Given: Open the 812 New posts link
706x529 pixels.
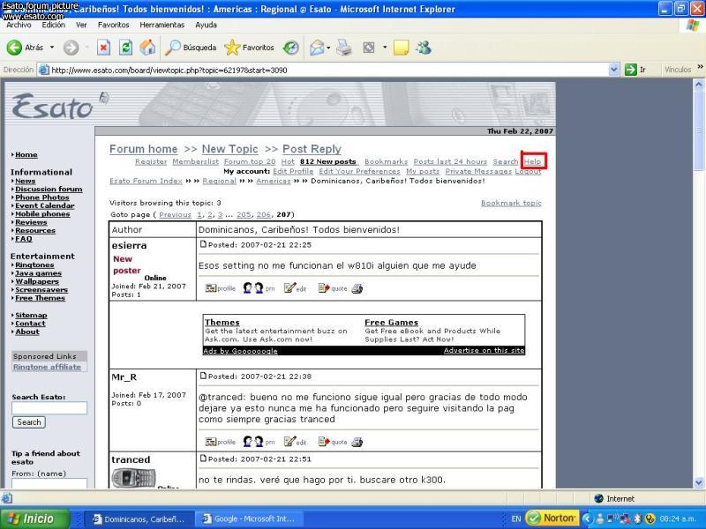Looking at the screenshot, I should (x=327, y=161).
